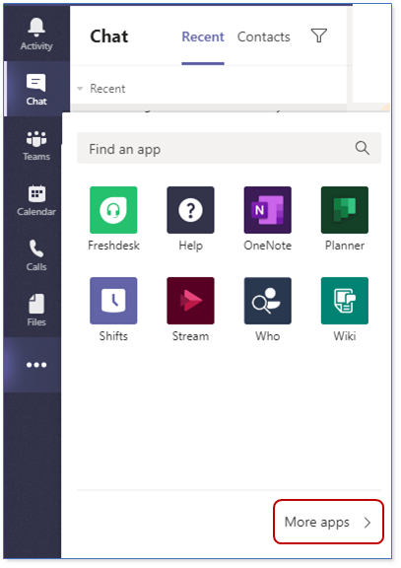This screenshot has height=568, width=401.
Task: Go to Activity in the sidebar
Action: (36, 35)
